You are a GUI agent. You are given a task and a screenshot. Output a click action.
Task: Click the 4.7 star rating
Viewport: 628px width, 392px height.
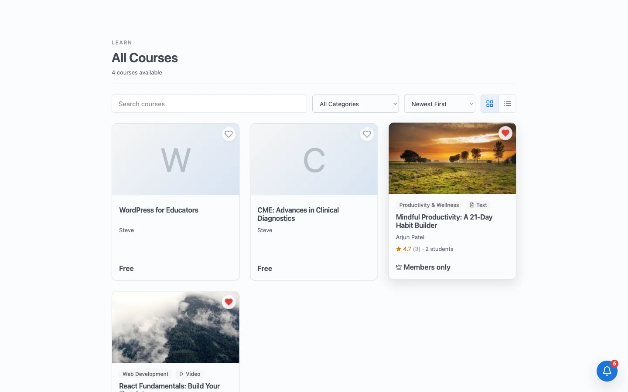tap(404, 249)
